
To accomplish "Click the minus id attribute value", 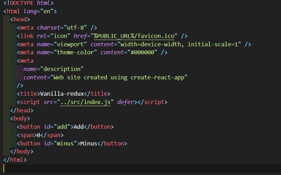I will tap(65, 143).
